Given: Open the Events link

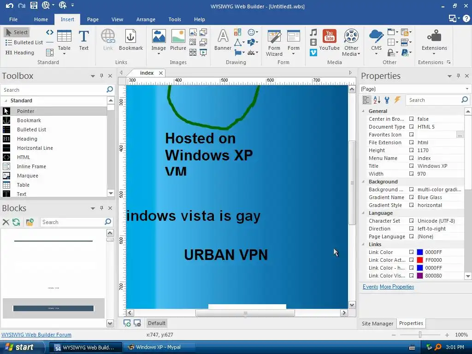Looking at the screenshot, I should point(370,287).
